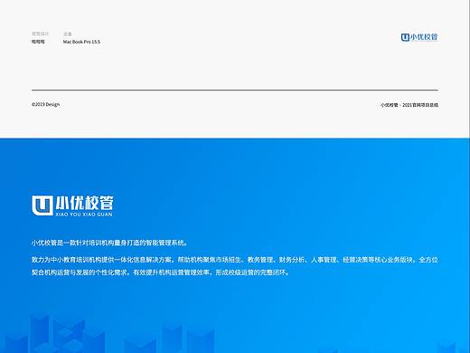Click the line starting '契合机构运营与发展'
Viewport: 470px width, 353px height.
point(161,272)
